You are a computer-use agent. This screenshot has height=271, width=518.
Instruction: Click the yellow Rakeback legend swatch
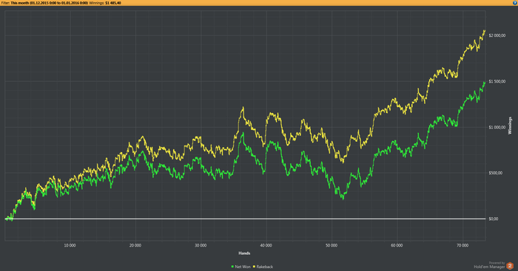click(254, 267)
